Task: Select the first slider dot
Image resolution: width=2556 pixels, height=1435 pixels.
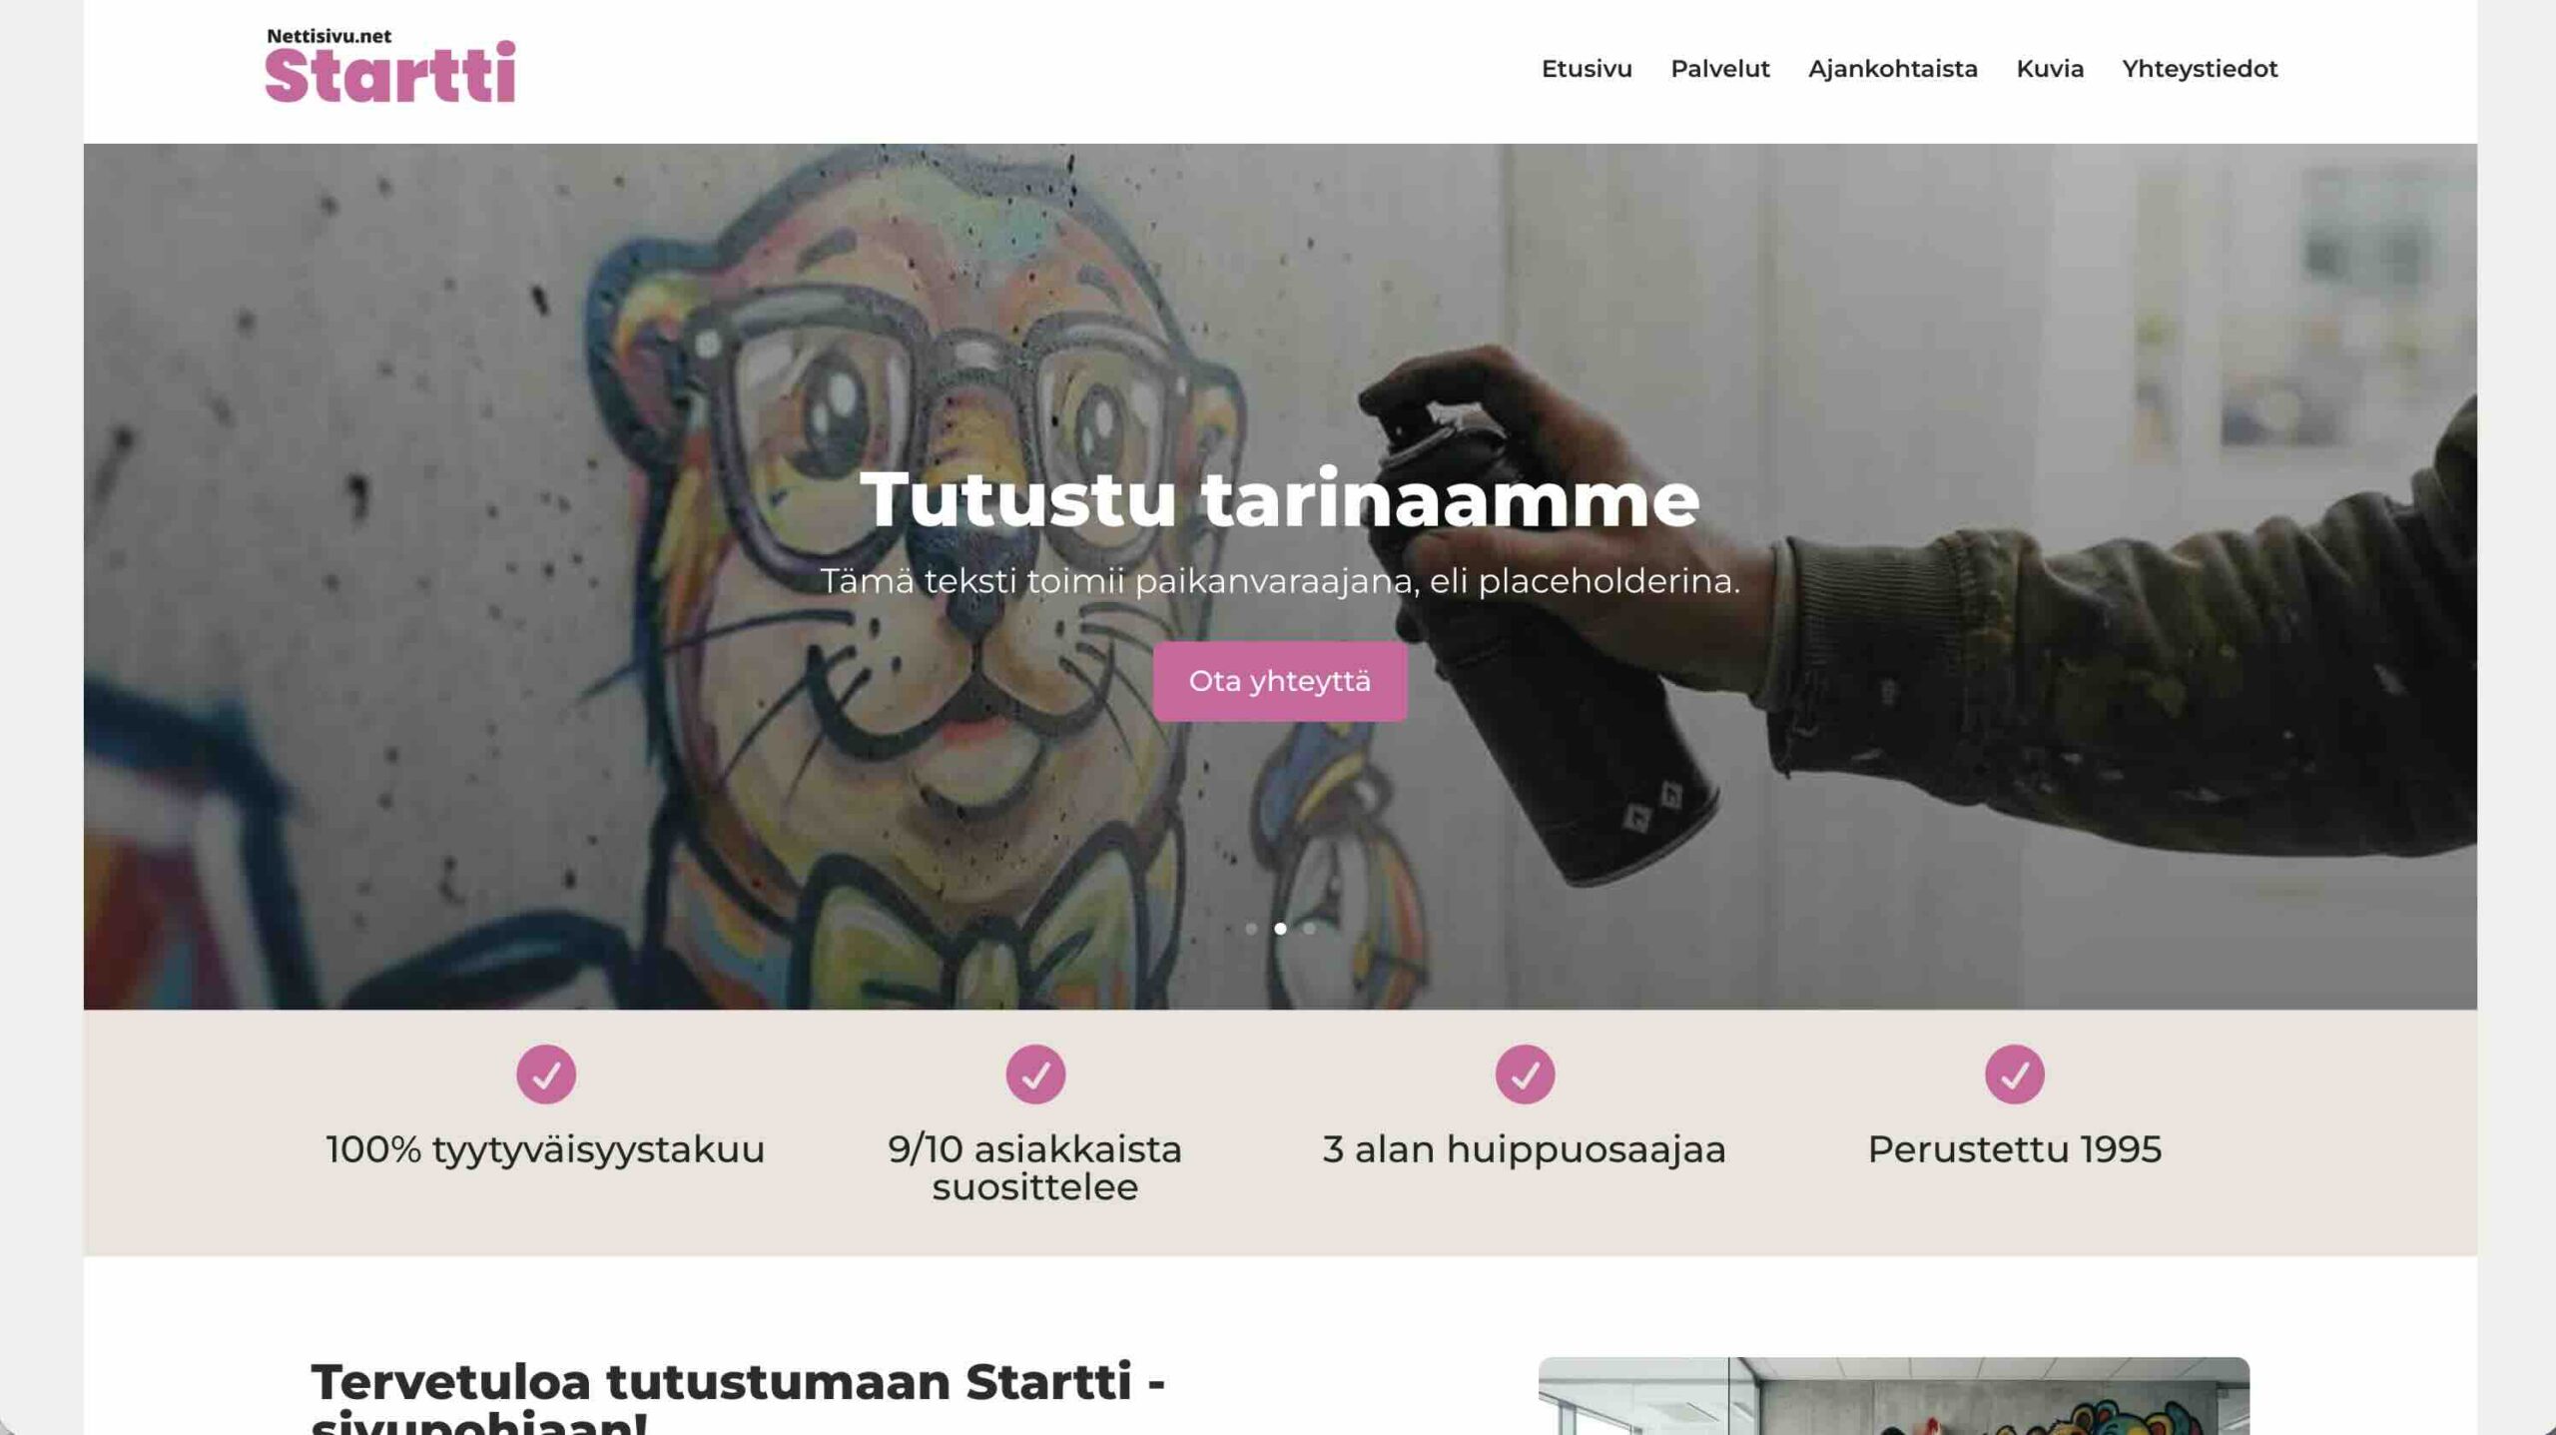Action: click(x=1251, y=929)
